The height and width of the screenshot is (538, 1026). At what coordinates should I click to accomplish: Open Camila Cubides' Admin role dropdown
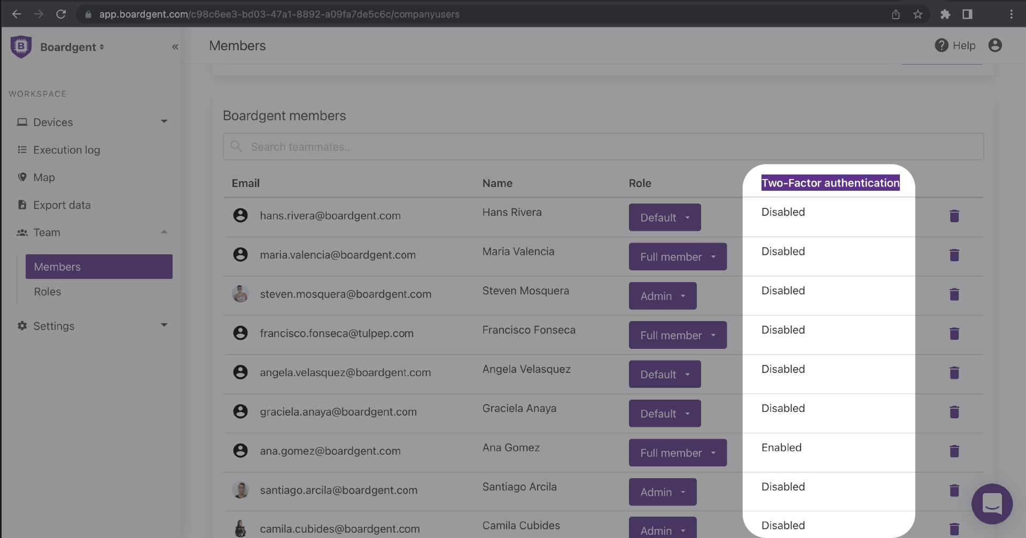point(663,528)
